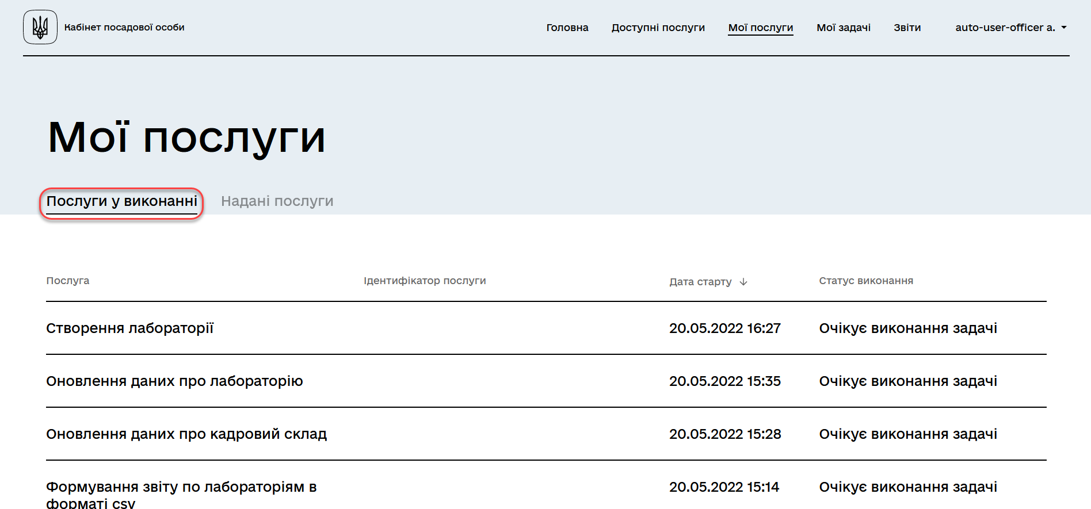Viewport: 1091px width, 509px height.
Task: Go to Головна in the navigation
Action: click(x=567, y=28)
